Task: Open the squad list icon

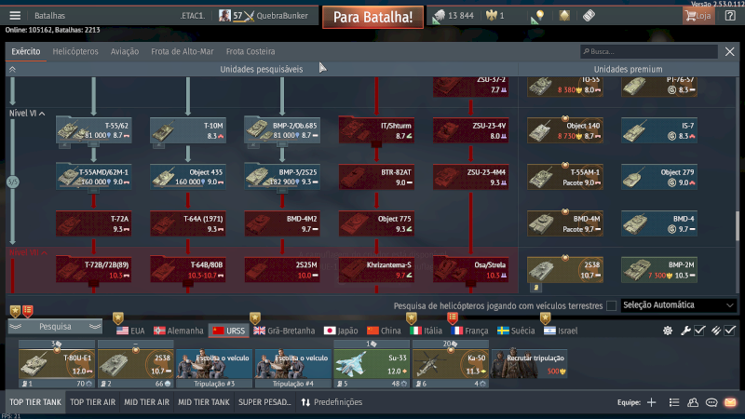Action: (673, 403)
